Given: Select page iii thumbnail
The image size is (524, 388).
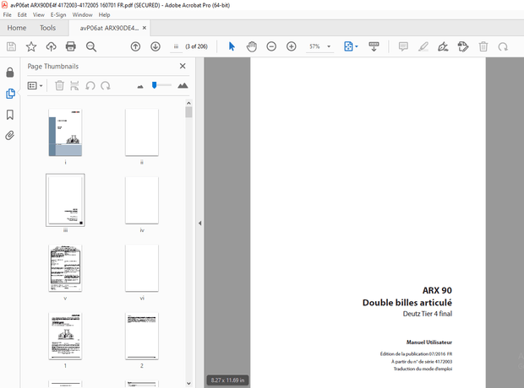Looking at the screenshot, I should point(65,200).
